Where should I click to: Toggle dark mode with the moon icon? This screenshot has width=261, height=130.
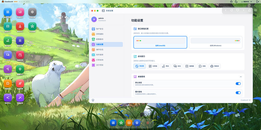tap(236, 2)
